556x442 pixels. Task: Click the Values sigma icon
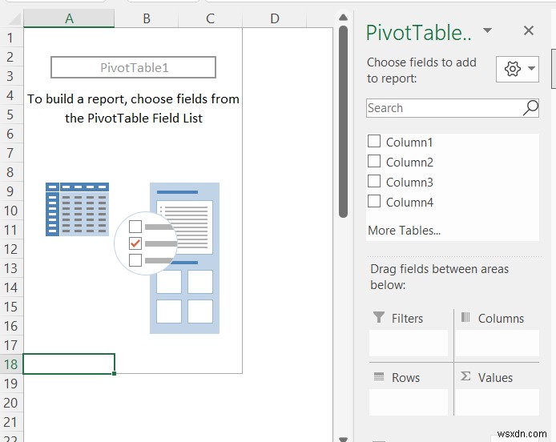click(465, 377)
